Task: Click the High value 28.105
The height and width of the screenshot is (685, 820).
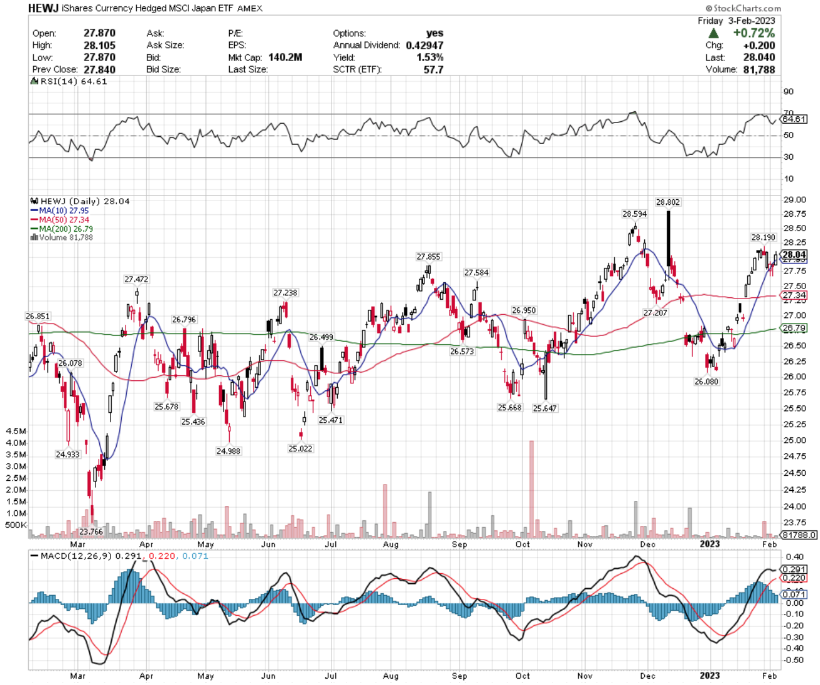Action: 99,45
